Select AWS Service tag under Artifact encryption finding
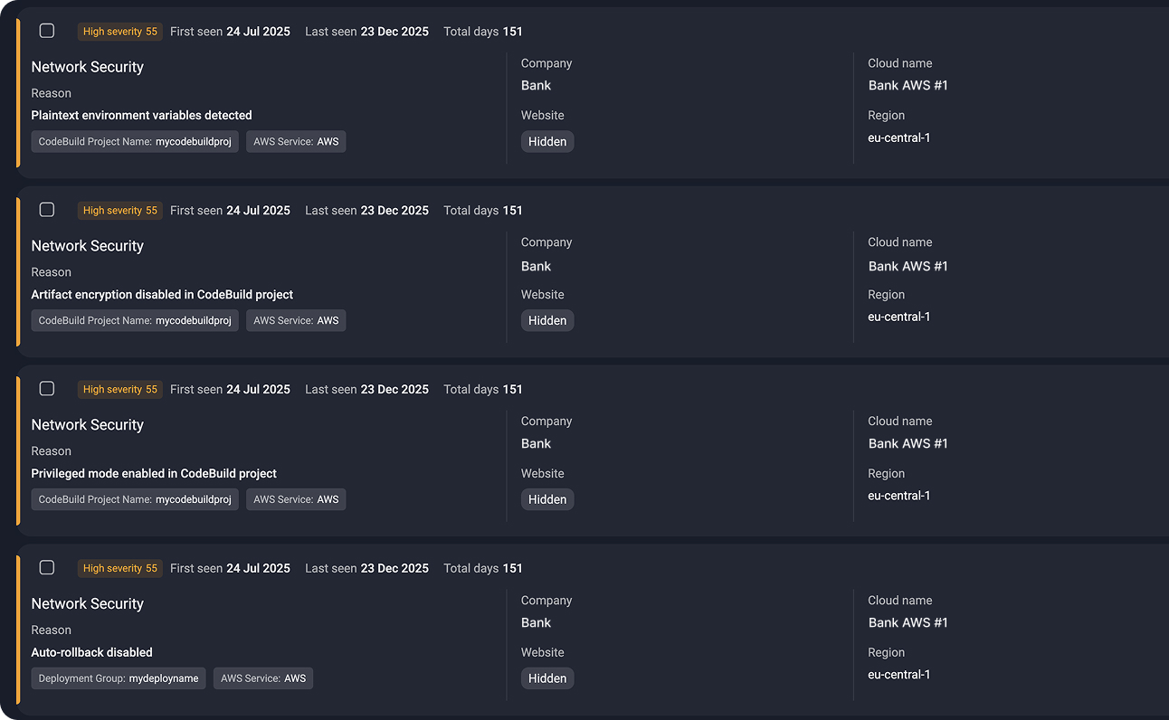 (x=296, y=321)
